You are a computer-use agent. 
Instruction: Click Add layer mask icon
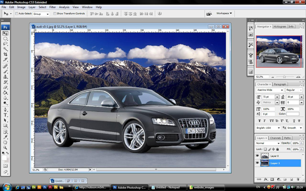(x=272, y=179)
